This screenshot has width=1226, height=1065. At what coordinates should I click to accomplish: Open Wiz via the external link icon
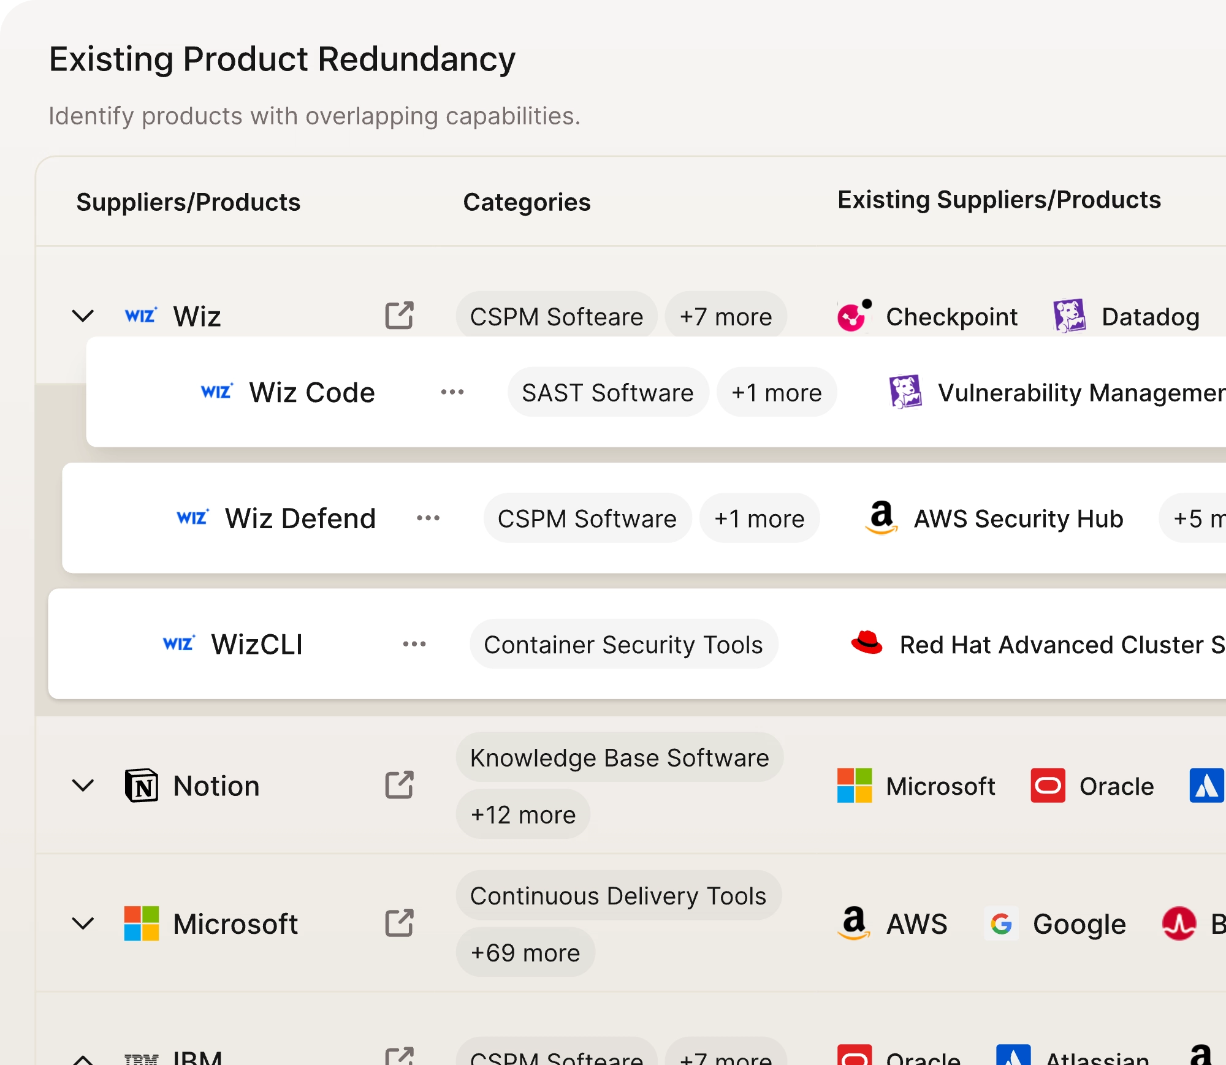coord(399,316)
